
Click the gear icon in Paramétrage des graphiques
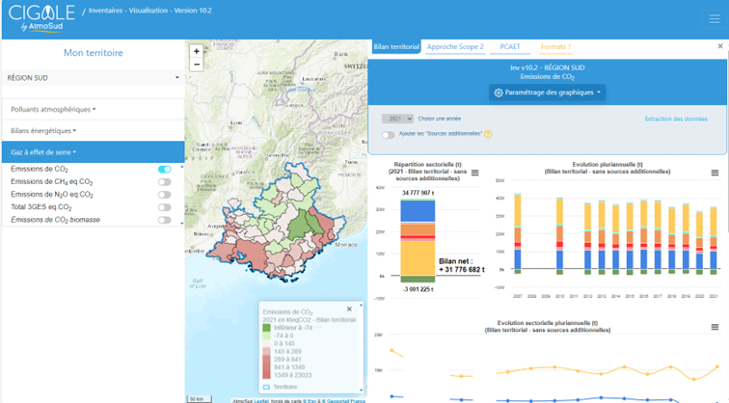(499, 93)
